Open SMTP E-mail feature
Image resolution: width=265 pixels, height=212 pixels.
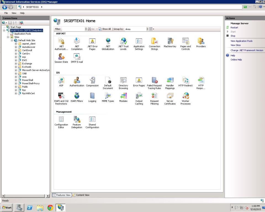coord(77,58)
